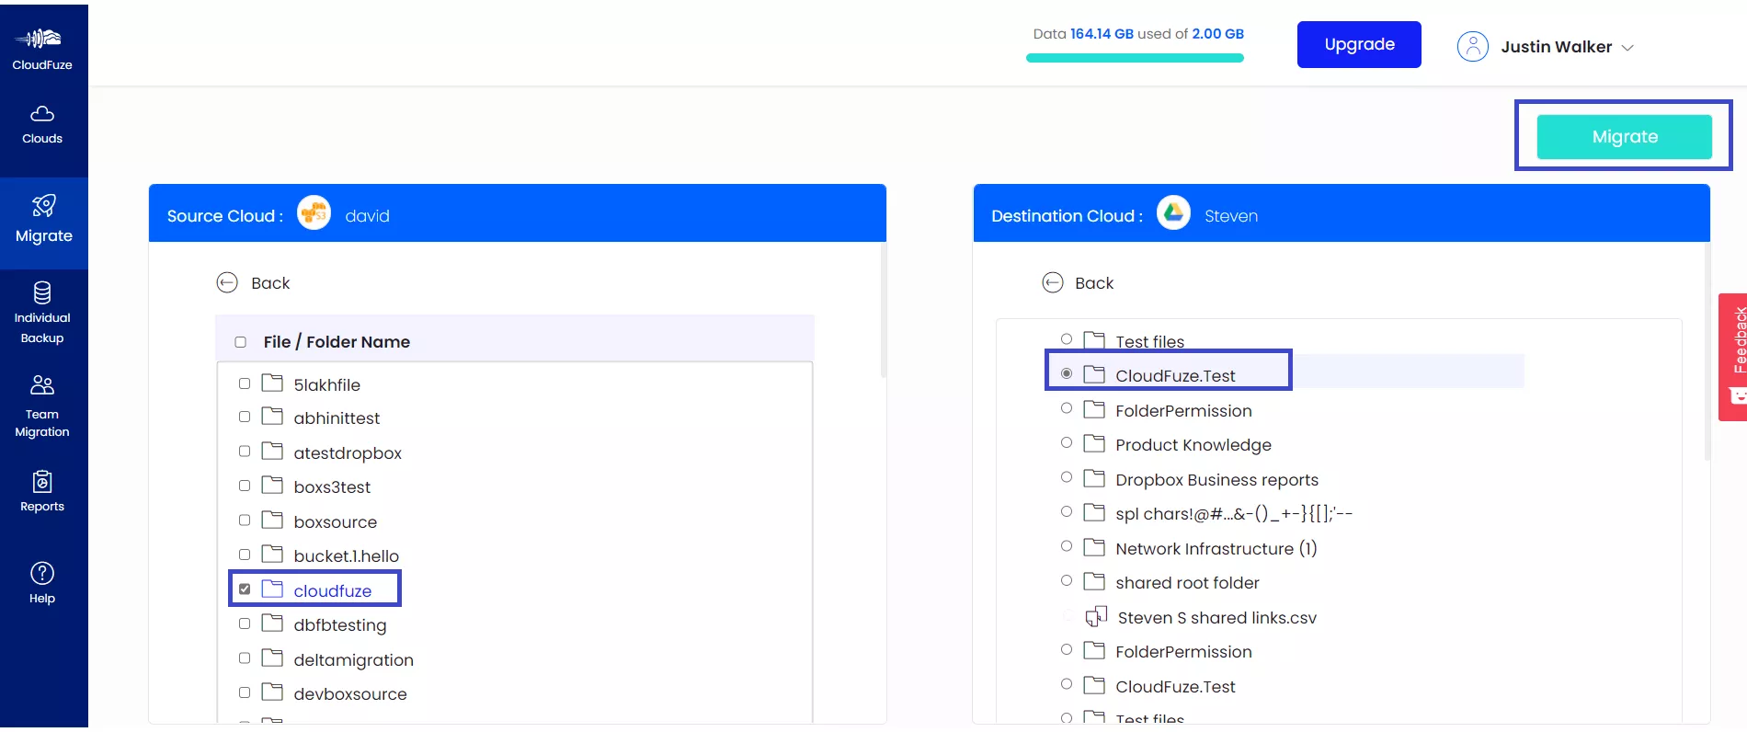Click the user profile avatar icon
The width and height of the screenshot is (1747, 732).
click(x=1472, y=46)
